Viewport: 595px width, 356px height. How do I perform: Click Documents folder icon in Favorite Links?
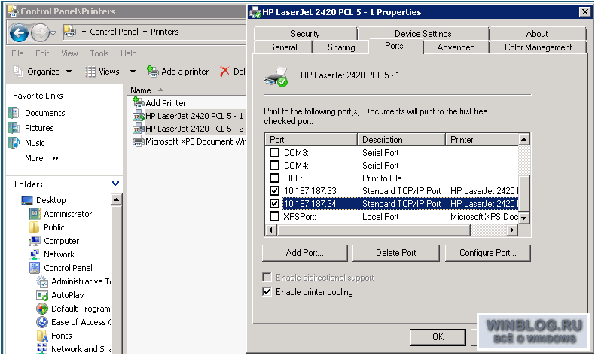tap(14, 113)
